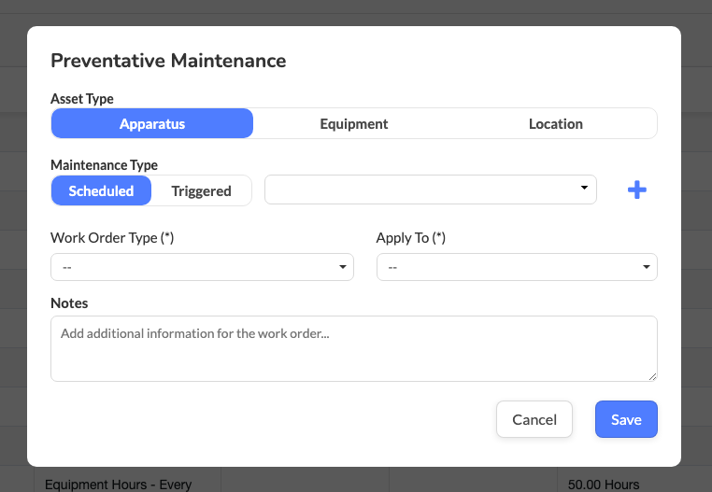Expand the Apply To dropdown
Screen dimensions: 712x492
[x=516, y=267]
